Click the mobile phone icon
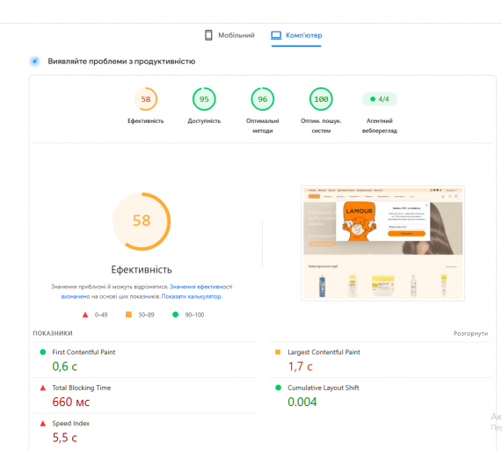This screenshot has height=450, width=502. pos(208,35)
